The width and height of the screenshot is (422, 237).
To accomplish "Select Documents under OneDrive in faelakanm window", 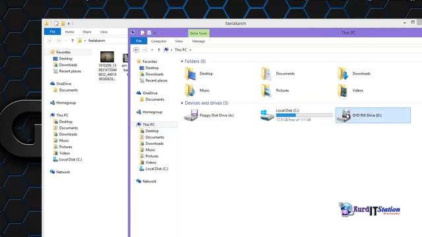I will click(x=65, y=90).
